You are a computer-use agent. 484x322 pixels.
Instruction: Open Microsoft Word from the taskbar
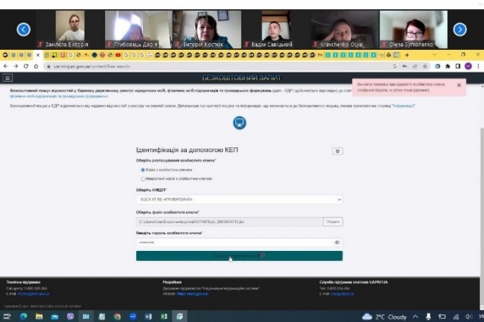click(148, 317)
